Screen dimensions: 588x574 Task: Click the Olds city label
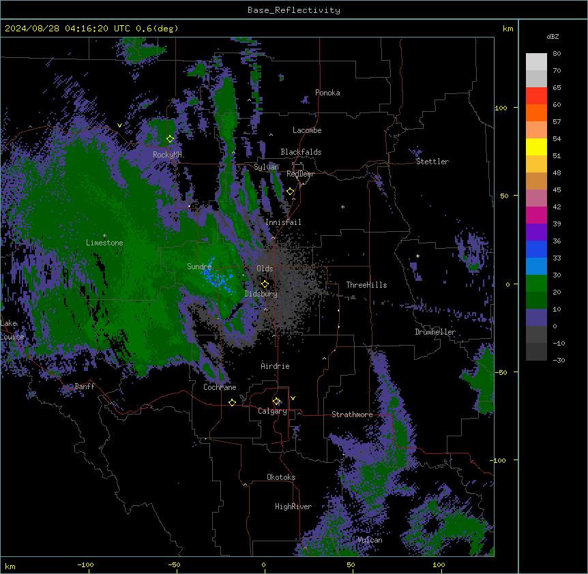(265, 269)
